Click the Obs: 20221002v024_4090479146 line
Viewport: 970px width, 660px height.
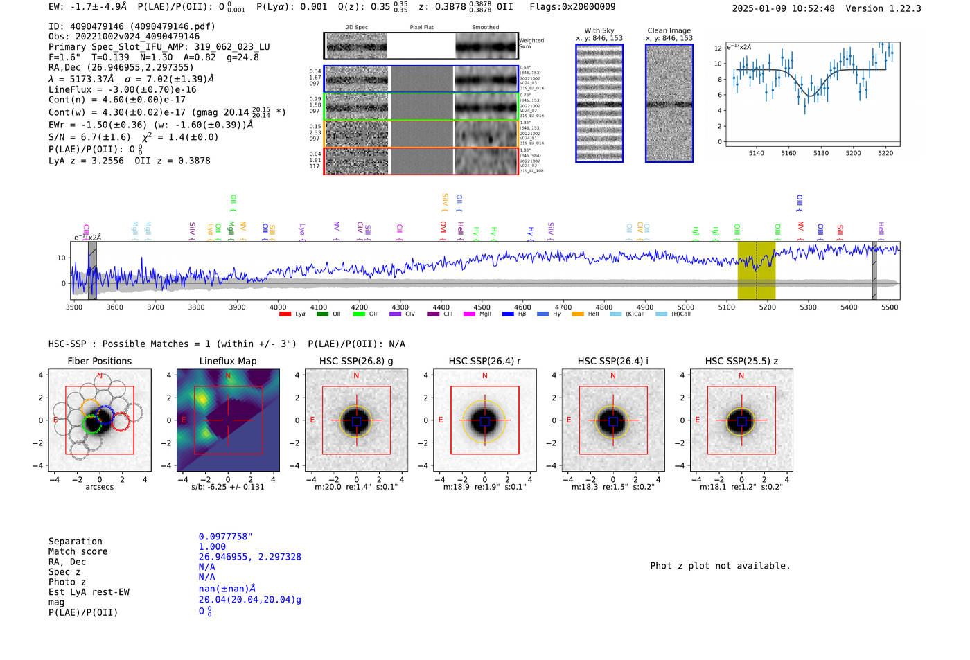pos(124,37)
